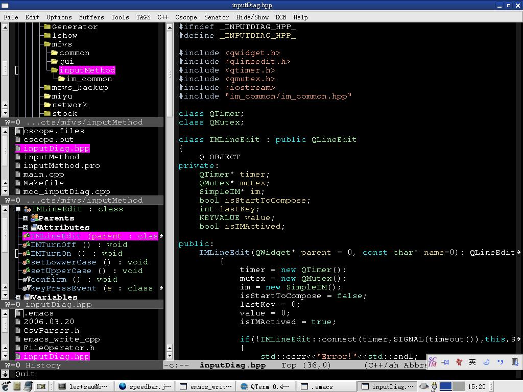Click the 智 input method icon

(x=459, y=362)
